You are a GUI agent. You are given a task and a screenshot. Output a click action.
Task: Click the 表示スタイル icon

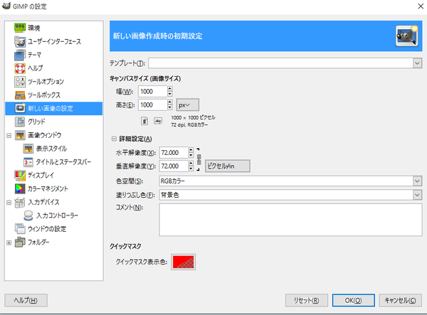tap(28, 149)
